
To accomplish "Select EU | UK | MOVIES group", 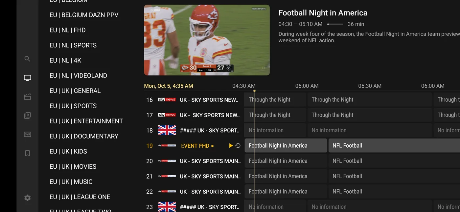I will coord(73,167).
